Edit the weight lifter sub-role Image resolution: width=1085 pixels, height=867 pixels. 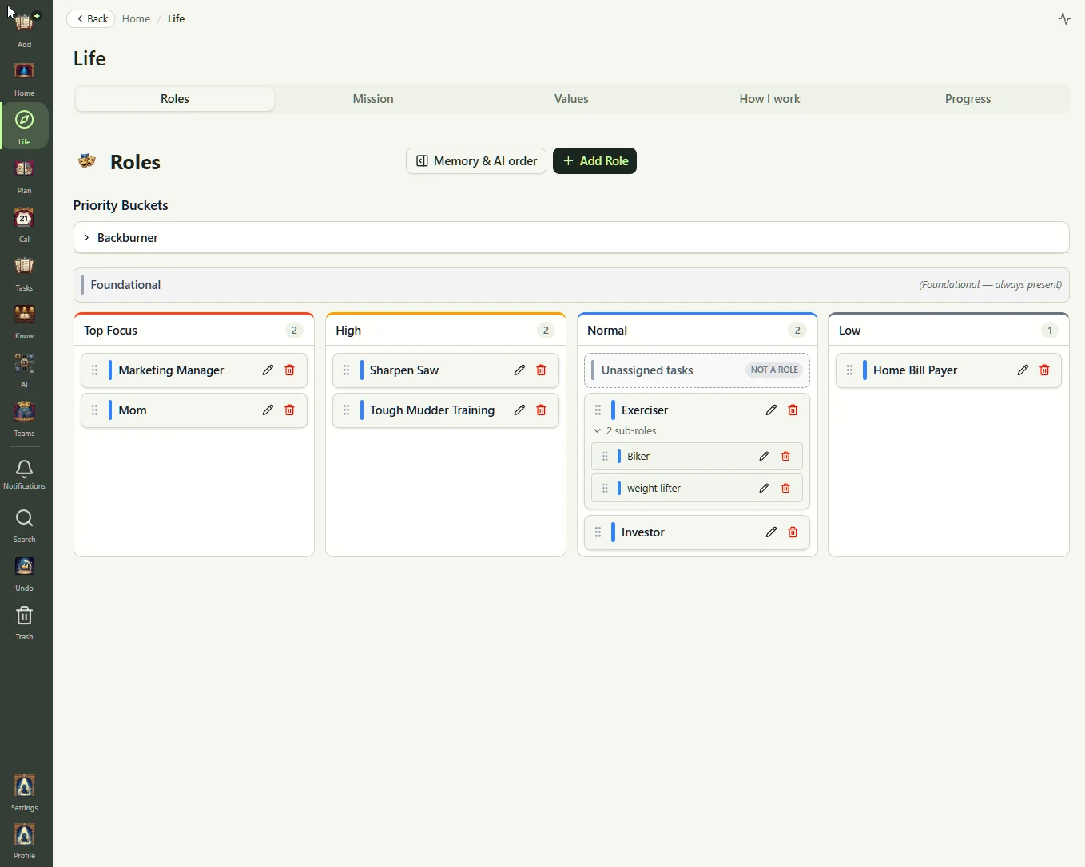[764, 488]
